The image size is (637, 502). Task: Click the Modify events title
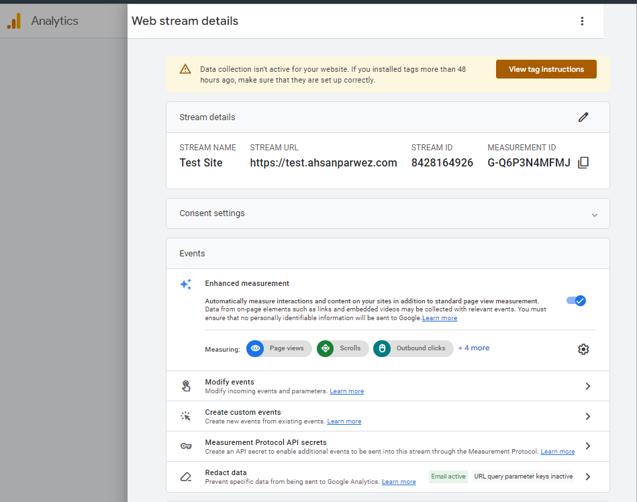(230, 382)
